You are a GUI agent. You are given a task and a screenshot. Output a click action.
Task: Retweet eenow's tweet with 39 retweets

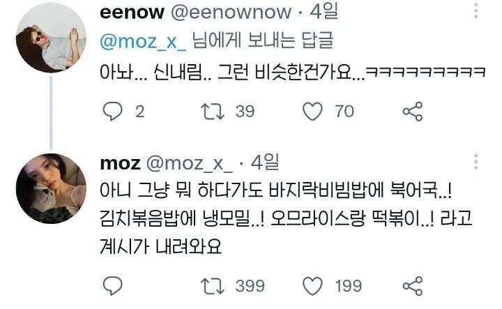click(213, 112)
